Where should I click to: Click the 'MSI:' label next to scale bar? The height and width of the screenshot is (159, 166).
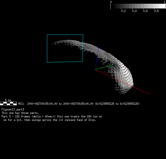pos(21,104)
